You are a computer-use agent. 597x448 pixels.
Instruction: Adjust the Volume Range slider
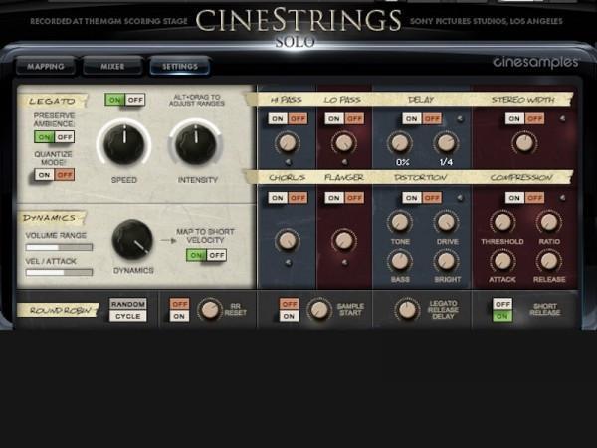[59, 248]
